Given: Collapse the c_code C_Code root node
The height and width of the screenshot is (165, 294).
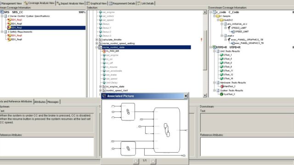Looking at the screenshot, I should point(211,12).
